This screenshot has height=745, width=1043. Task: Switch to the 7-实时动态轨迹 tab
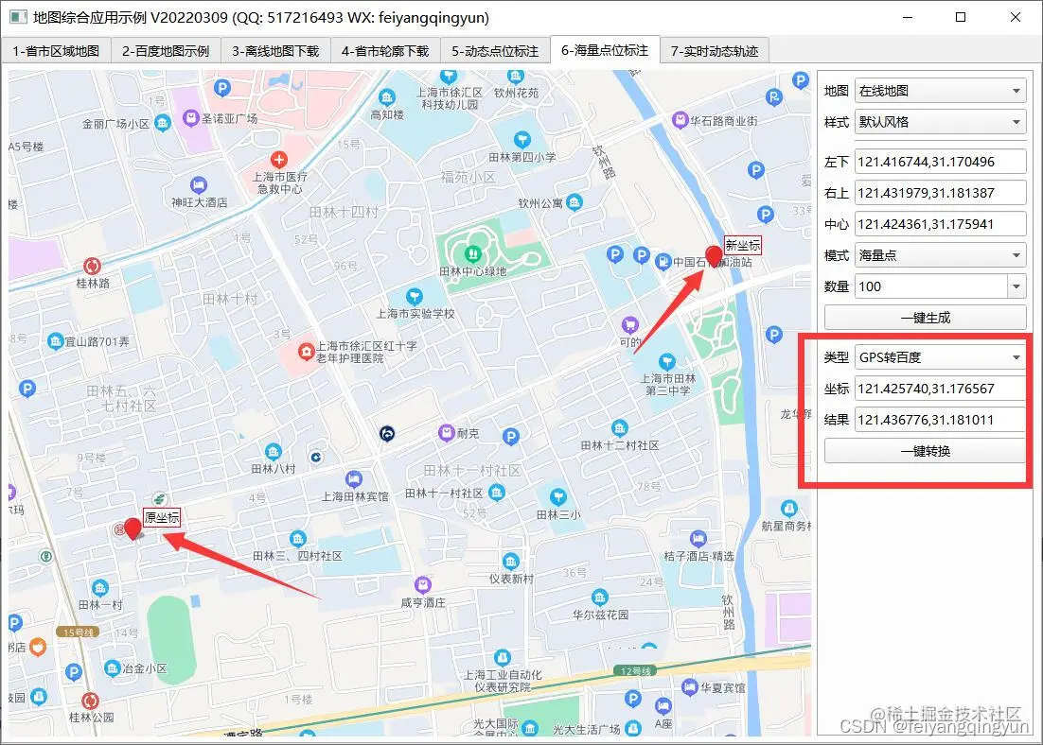(715, 51)
